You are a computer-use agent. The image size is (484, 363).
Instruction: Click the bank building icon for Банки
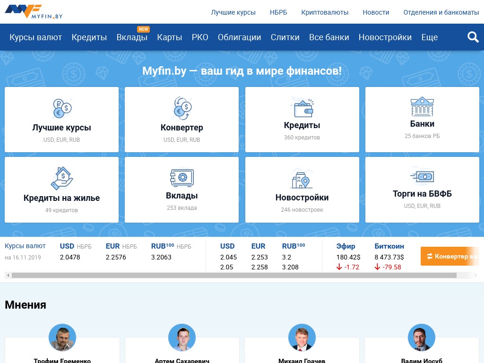[422, 106]
